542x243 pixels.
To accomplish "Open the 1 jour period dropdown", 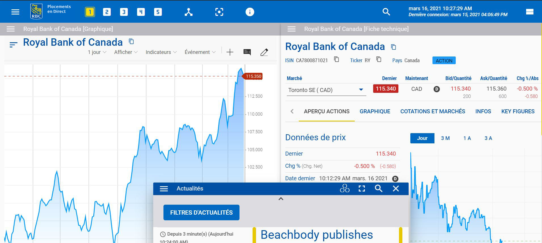I will (x=97, y=52).
